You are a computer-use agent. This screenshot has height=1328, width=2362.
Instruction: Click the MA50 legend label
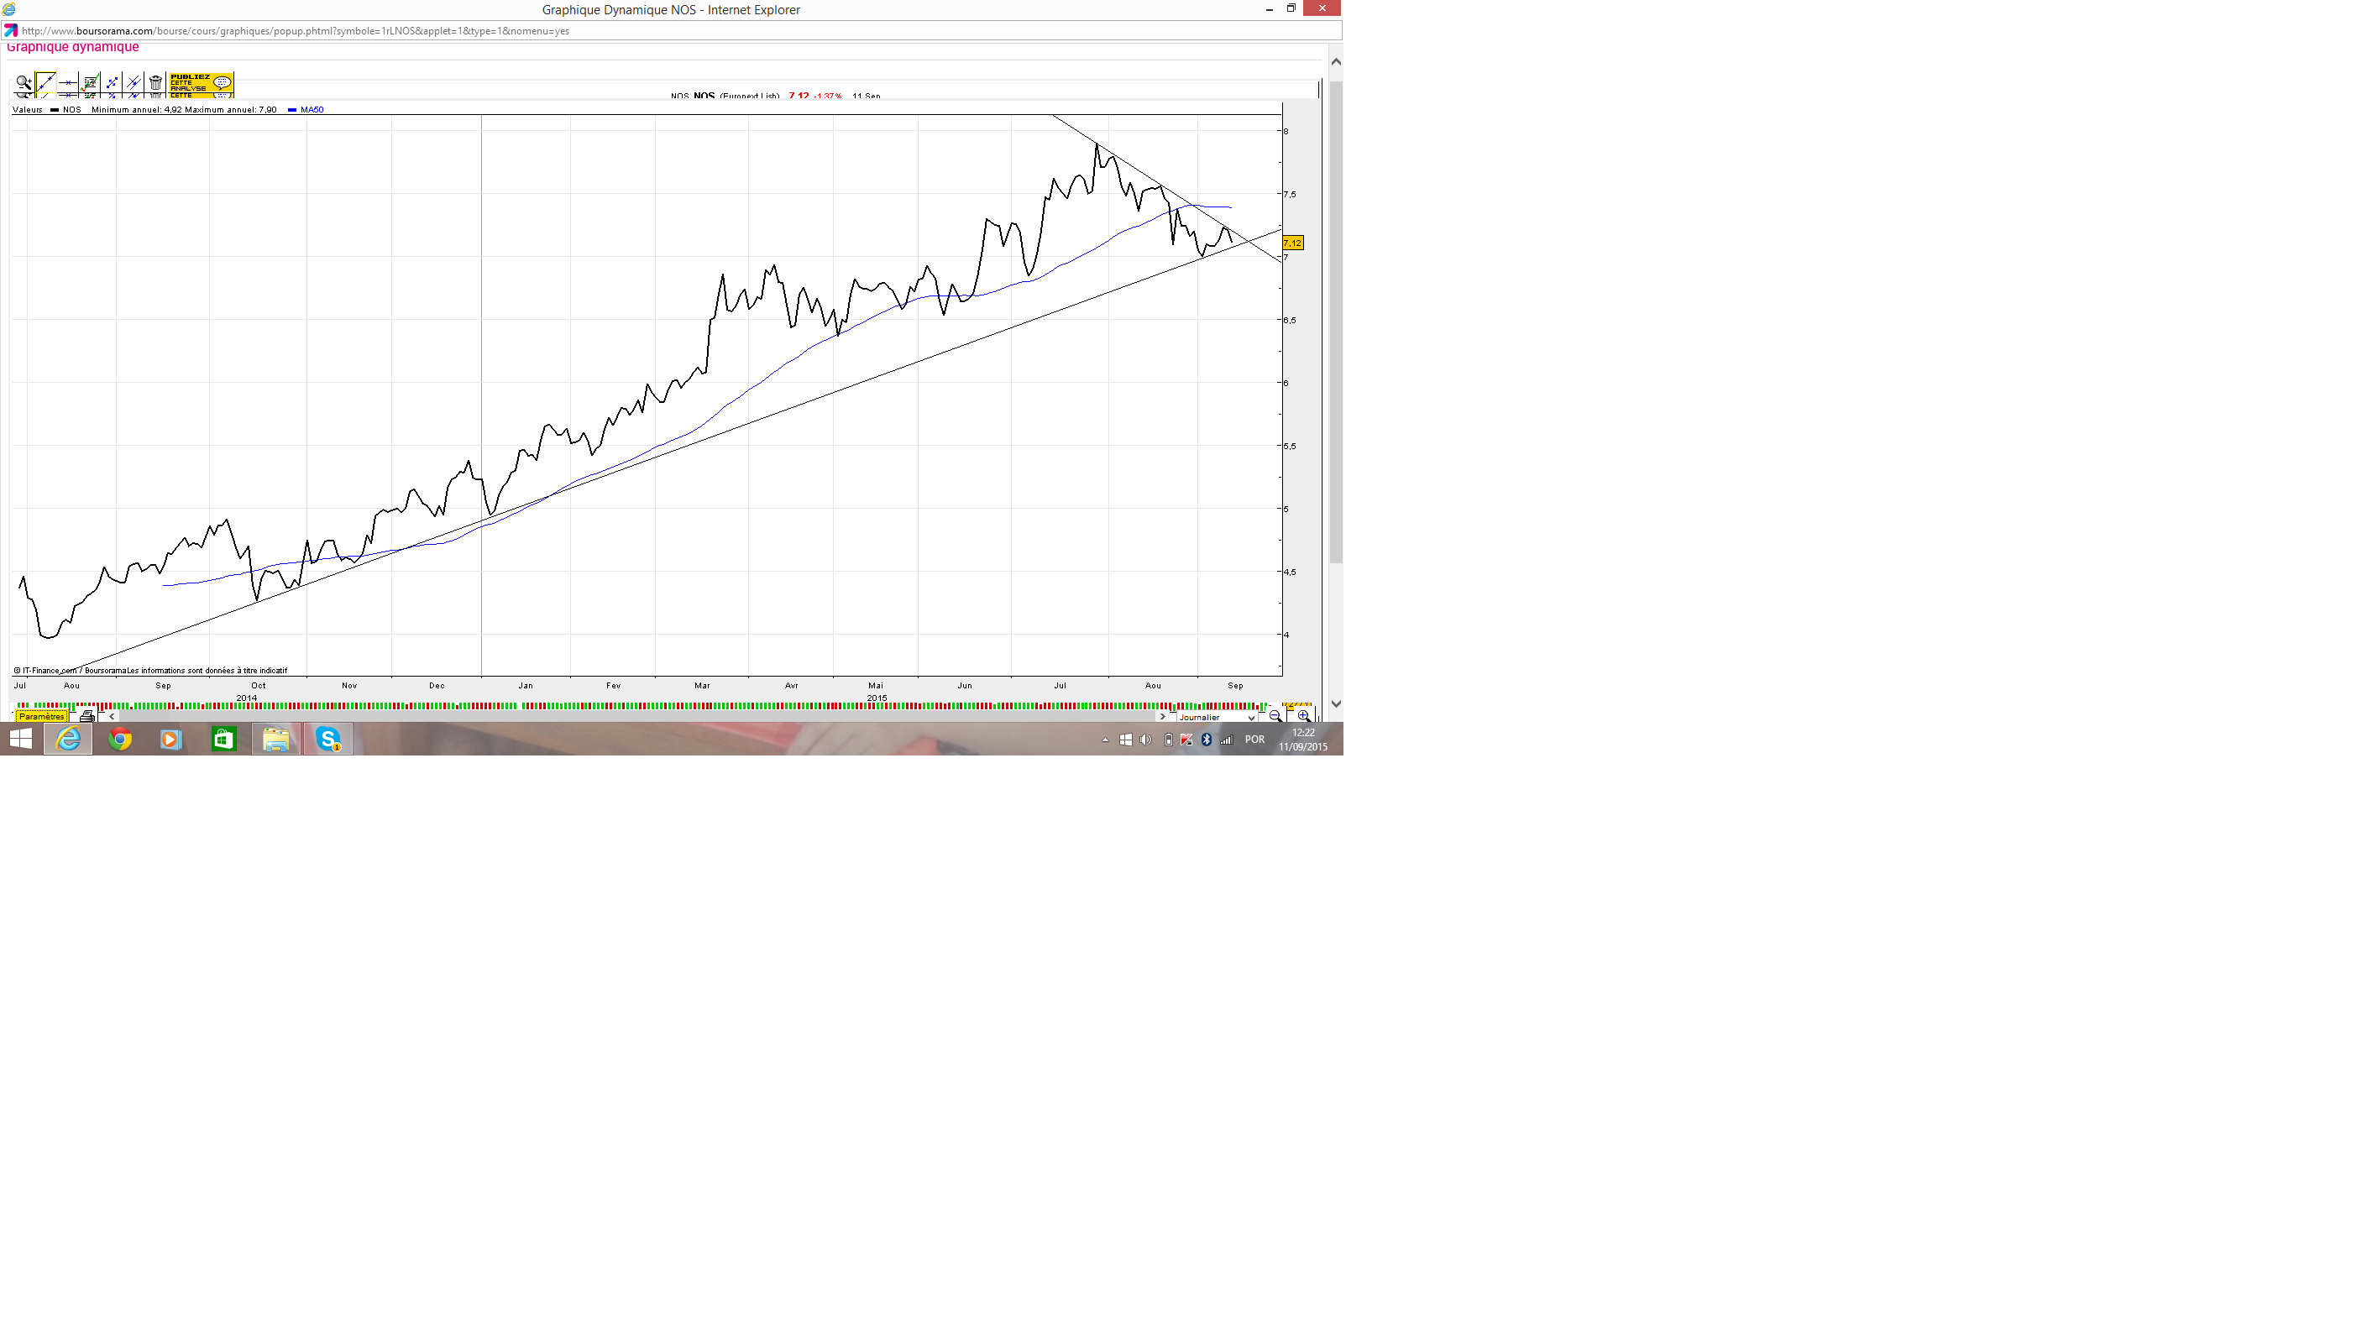[312, 110]
